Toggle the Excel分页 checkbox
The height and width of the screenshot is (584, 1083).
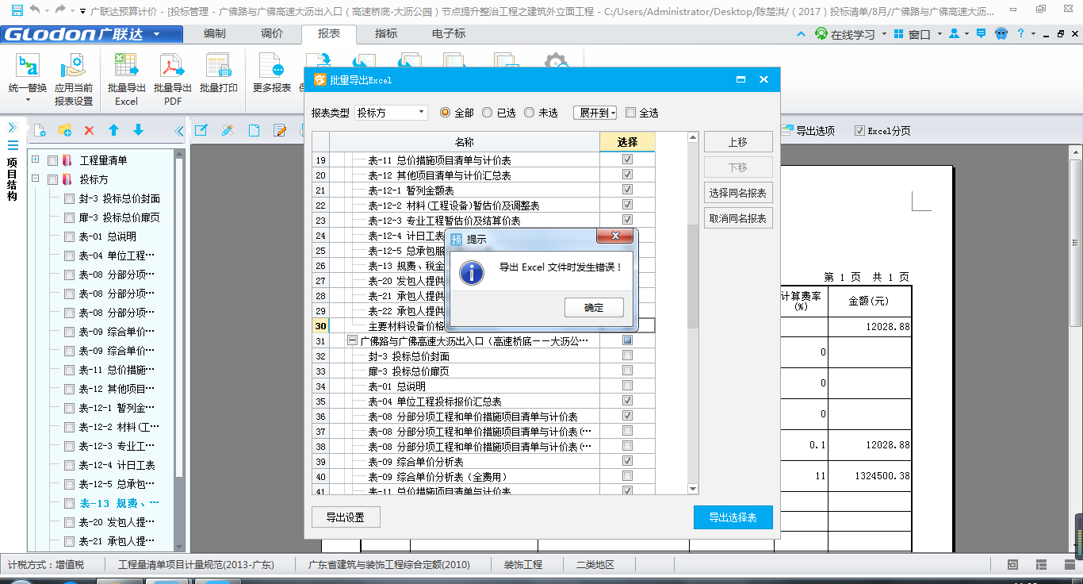859,131
